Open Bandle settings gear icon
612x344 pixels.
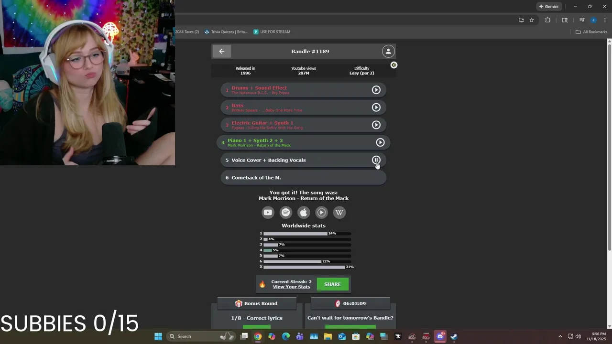point(393,65)
